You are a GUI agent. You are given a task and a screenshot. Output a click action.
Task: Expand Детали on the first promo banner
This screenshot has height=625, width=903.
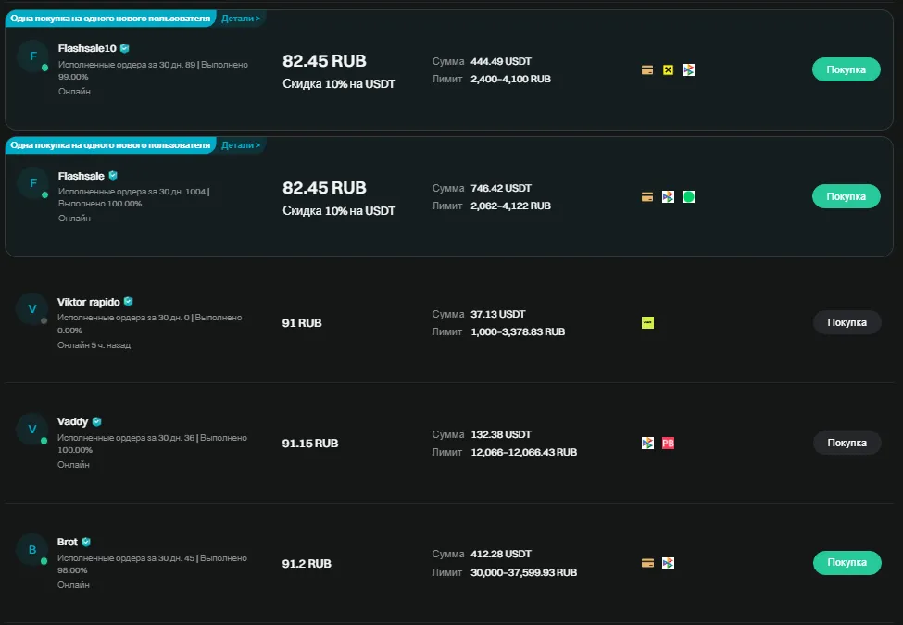pos(241,17)
